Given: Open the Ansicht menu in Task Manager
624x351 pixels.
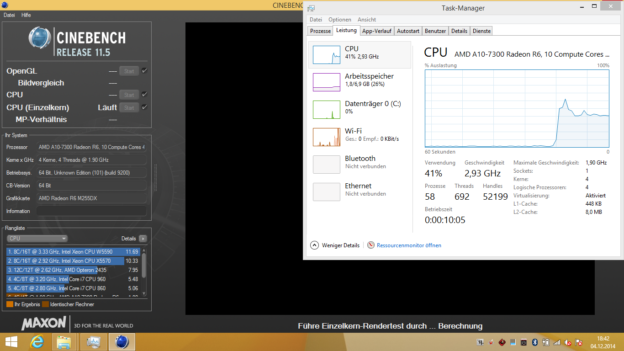Looking at the screenshot, I should coord(367,20).
